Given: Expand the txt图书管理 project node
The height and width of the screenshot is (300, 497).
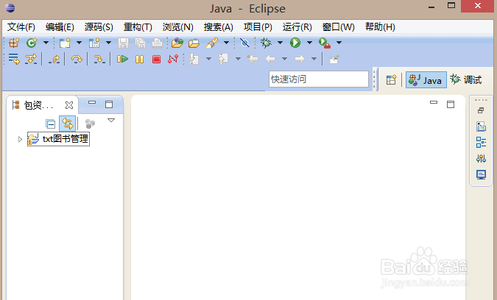Looking at the screenshot, I should pyautogui.click(x=20, y=139).
